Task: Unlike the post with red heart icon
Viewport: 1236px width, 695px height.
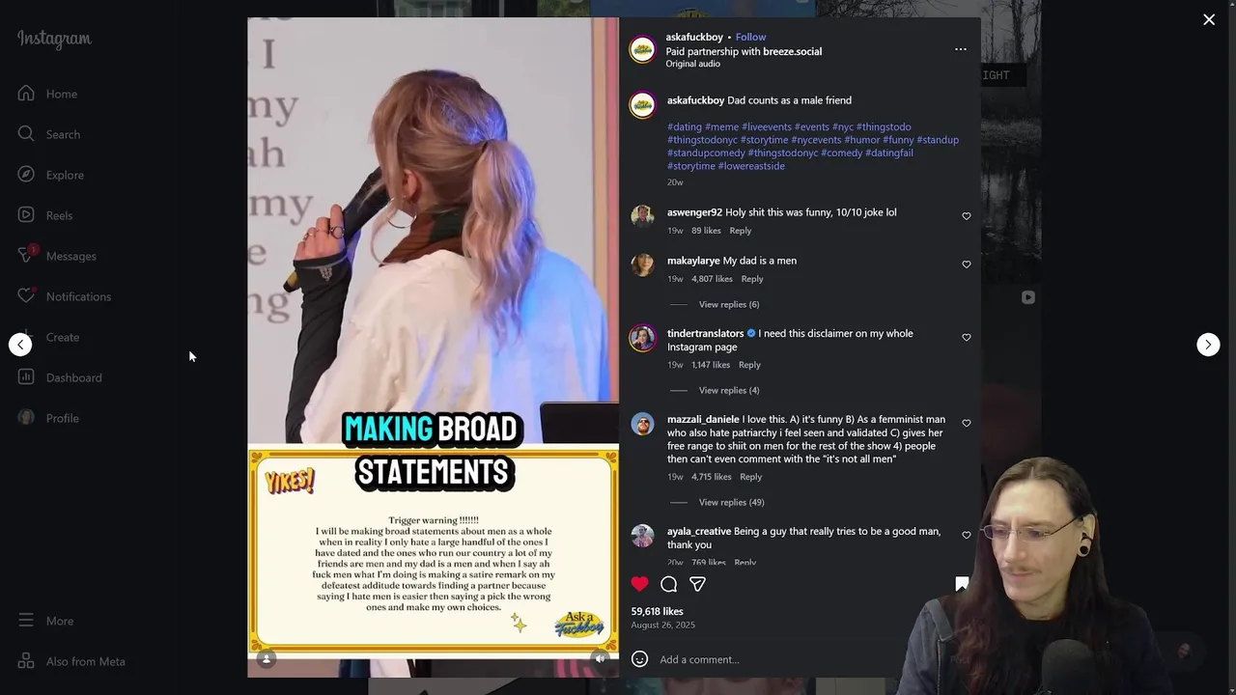Action: [x=639, y=584]
